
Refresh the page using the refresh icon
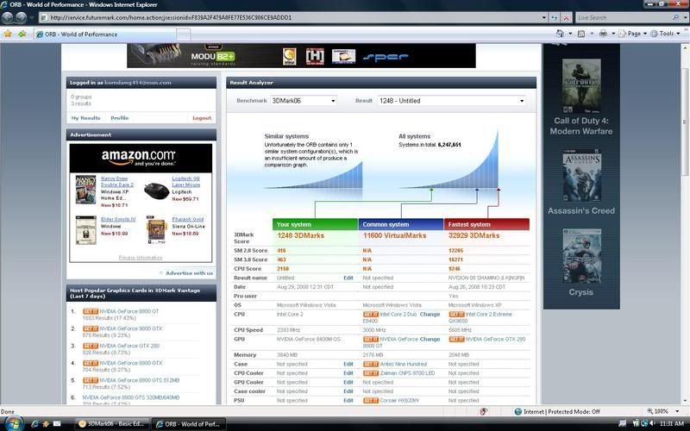tap(555, 17)
